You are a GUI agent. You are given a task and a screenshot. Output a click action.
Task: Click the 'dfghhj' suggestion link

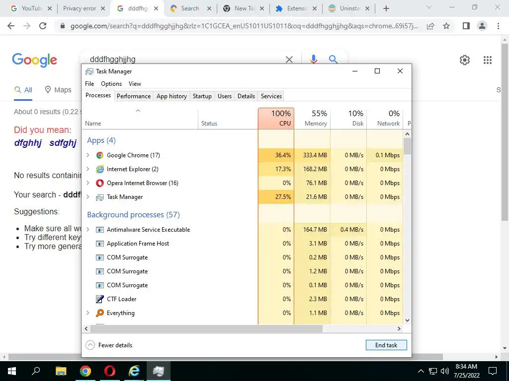pos(28,142)
